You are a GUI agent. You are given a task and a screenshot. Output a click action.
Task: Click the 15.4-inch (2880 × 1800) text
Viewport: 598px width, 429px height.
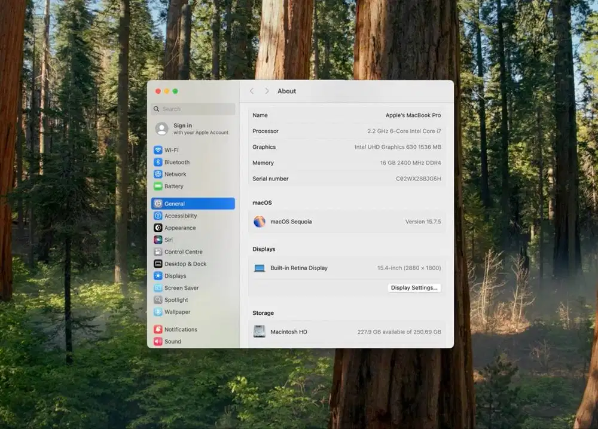409,268
